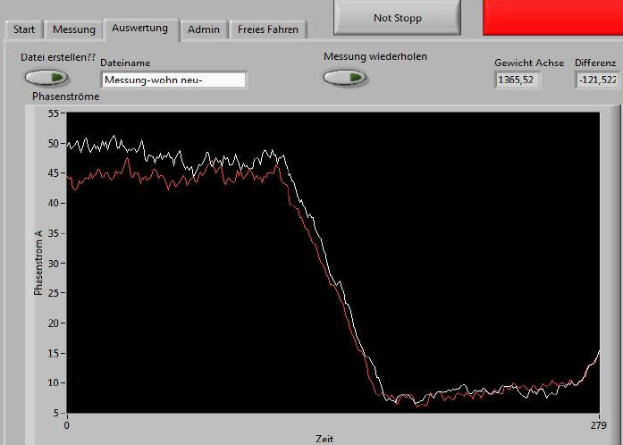The image size is (623, 445).
Task: Click the Dateiname input field
Action: [x=174, y=80]
